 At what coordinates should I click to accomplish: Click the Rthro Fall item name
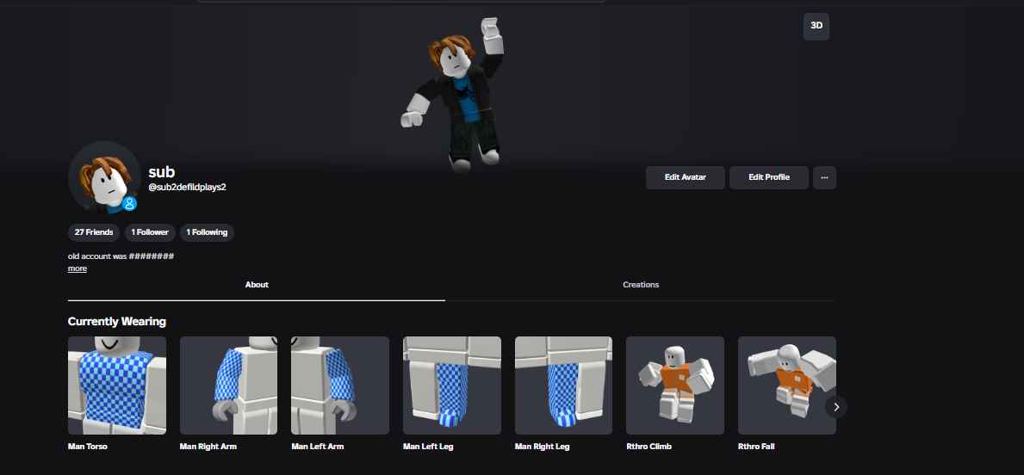click(756, 447)
